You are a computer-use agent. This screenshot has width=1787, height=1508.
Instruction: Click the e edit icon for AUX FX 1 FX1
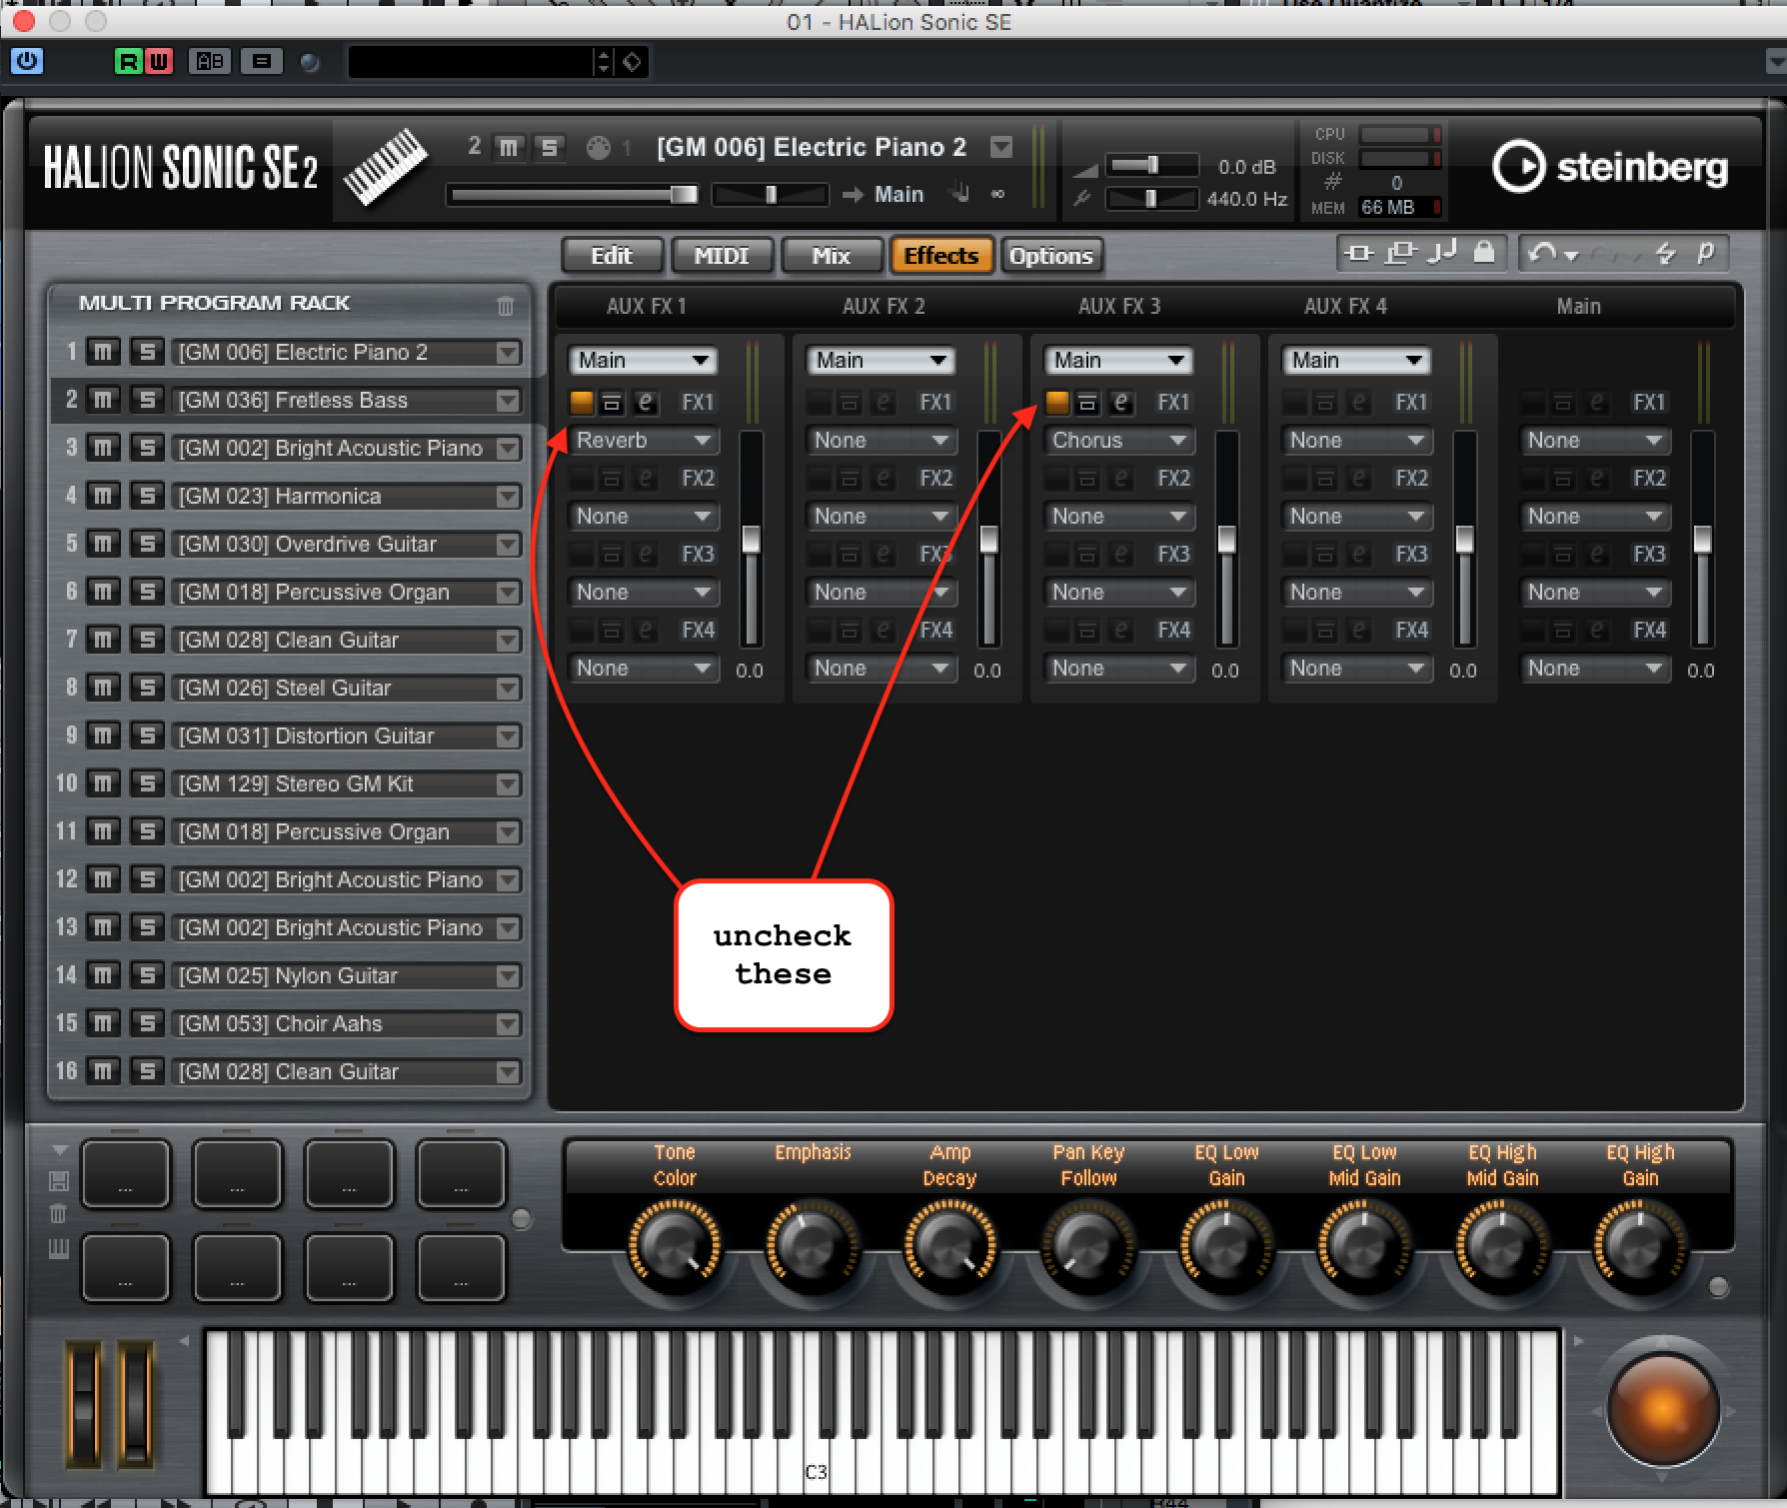point(646,402)
